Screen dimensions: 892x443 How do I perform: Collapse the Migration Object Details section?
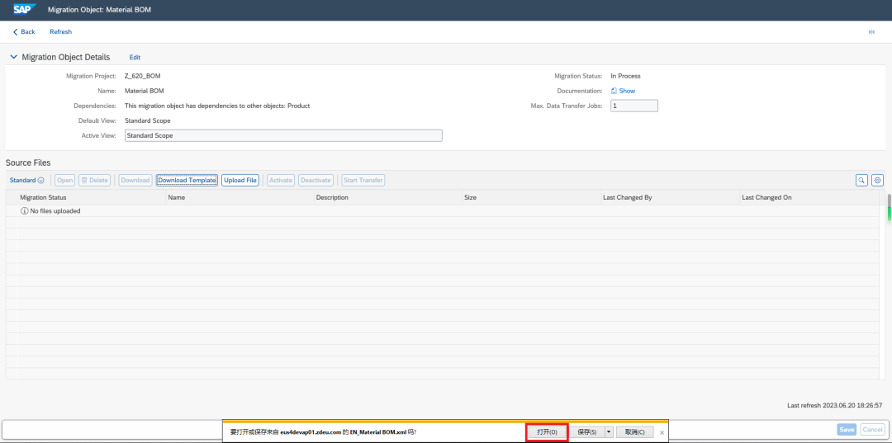[14, 58]
